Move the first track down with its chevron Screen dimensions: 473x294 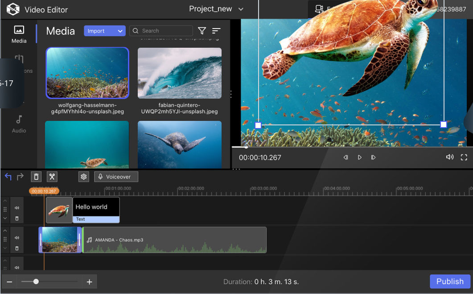point(5,219)
